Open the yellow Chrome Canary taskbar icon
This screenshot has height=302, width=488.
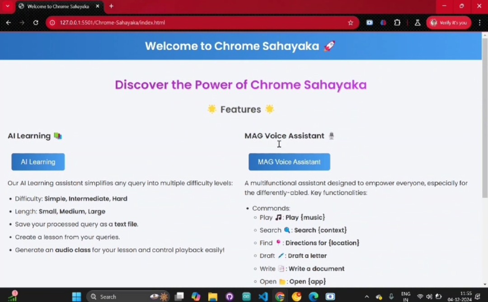[296, 297]
